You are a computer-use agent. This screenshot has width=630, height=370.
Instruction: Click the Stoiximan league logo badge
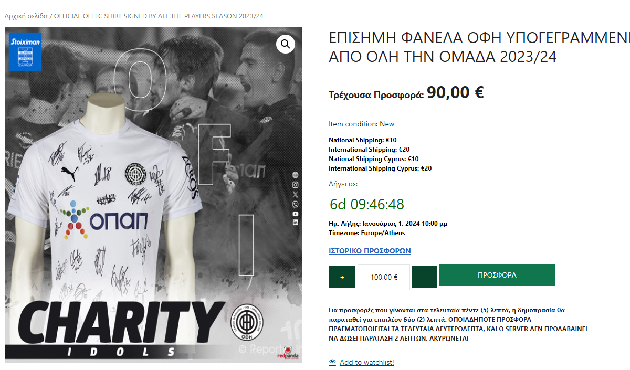(25, 52)
